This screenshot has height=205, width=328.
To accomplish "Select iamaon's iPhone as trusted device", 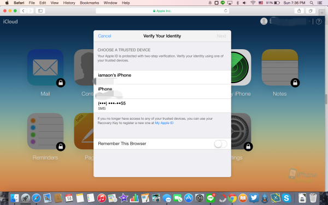I will [x=162, y=77].
